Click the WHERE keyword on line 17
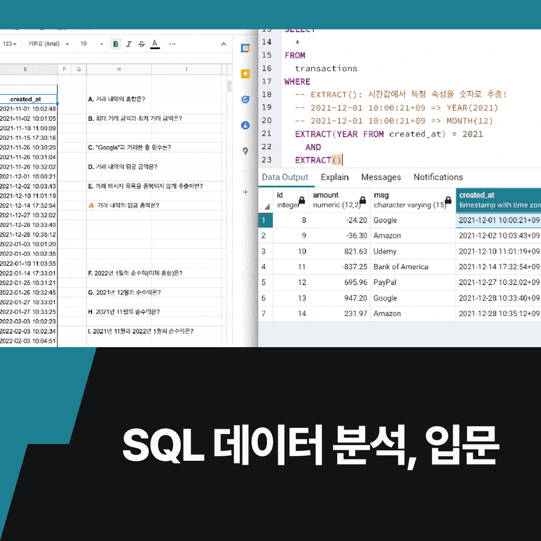This screenshot has width=541, height=541. 297,82
